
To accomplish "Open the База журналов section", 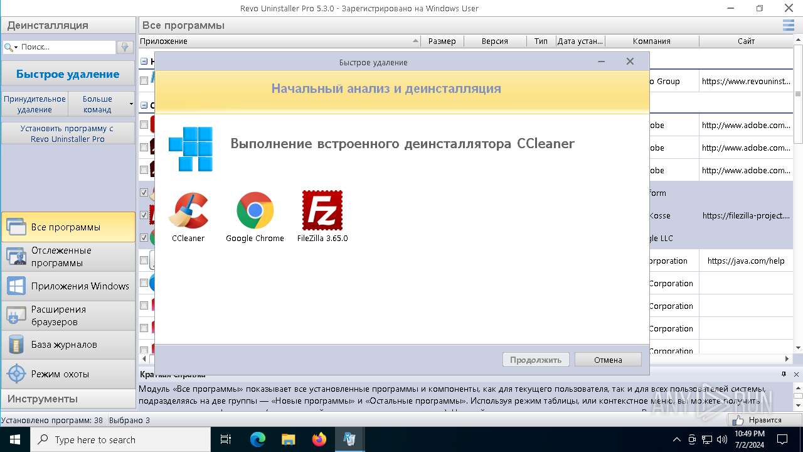I will [68, 344].
